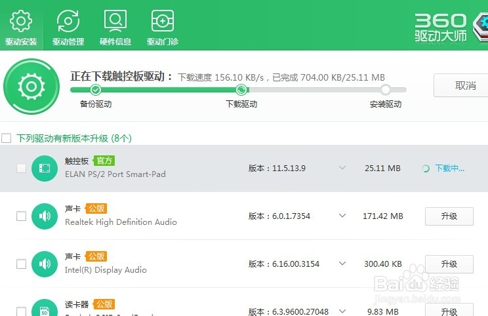Select the text Realtek High Definition Audio
Viewport: 488px width, 316px height.
(121, 222)
